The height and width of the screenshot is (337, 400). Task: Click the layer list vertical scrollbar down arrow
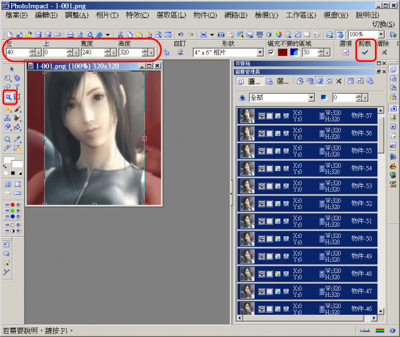(x=381, y=311)
